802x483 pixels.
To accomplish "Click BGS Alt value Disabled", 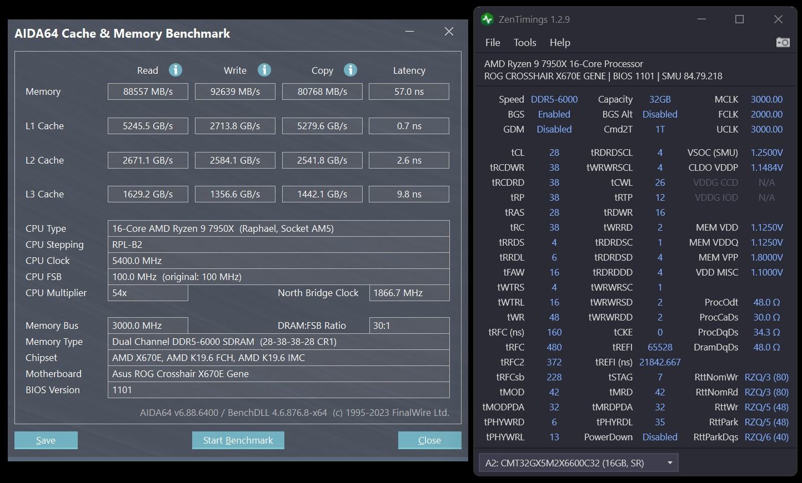I will tap(660, 114).
